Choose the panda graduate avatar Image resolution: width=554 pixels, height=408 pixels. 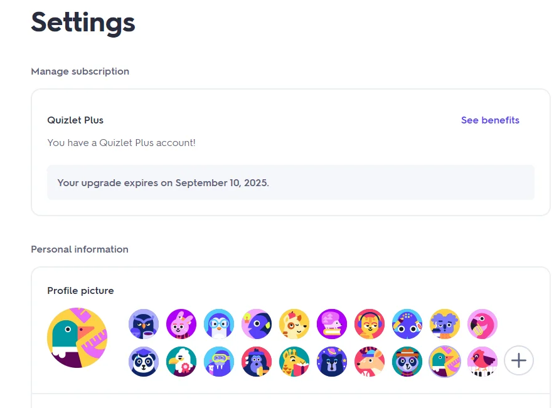point(144,362)
